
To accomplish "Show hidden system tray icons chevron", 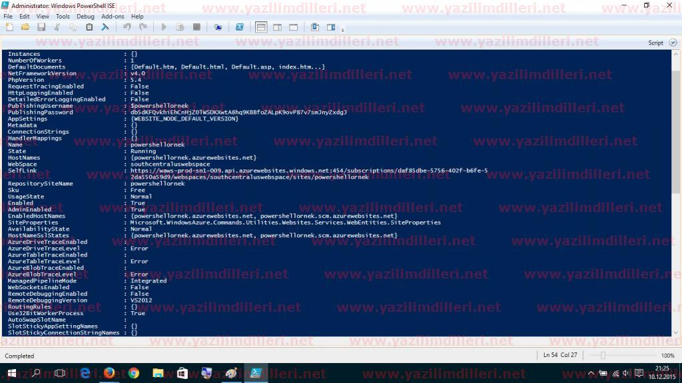I will tap(591, 374).
